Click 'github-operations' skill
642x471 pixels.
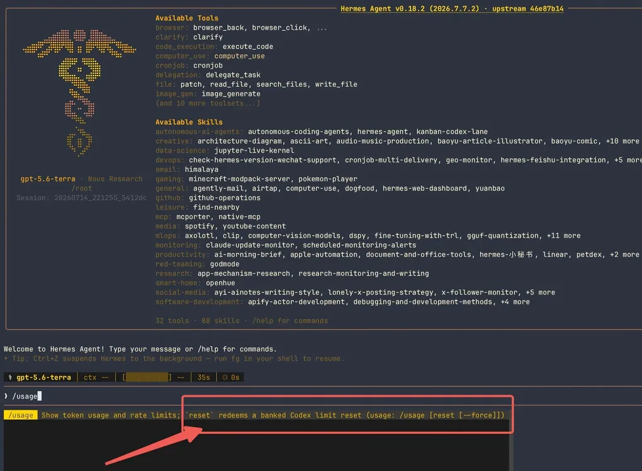[224, 198]
